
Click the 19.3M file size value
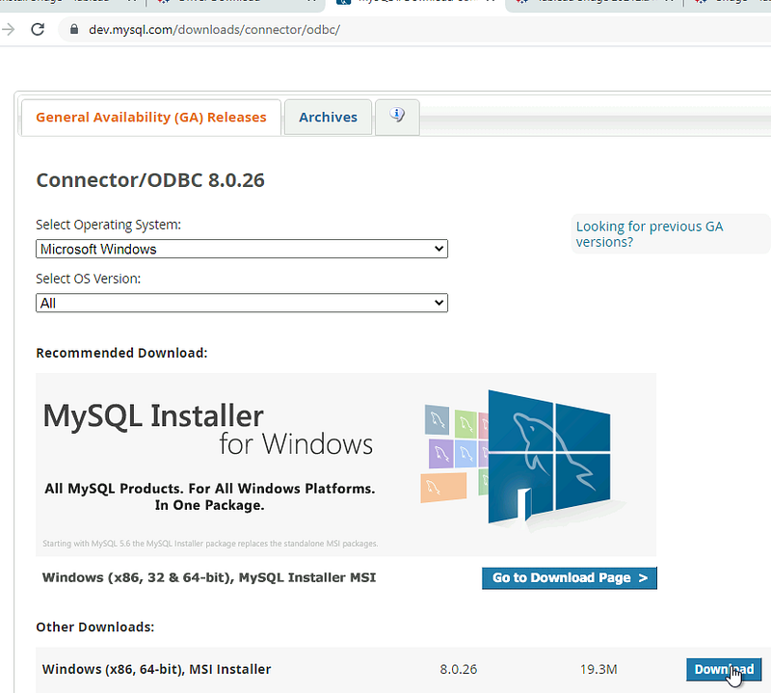(598, 670)
